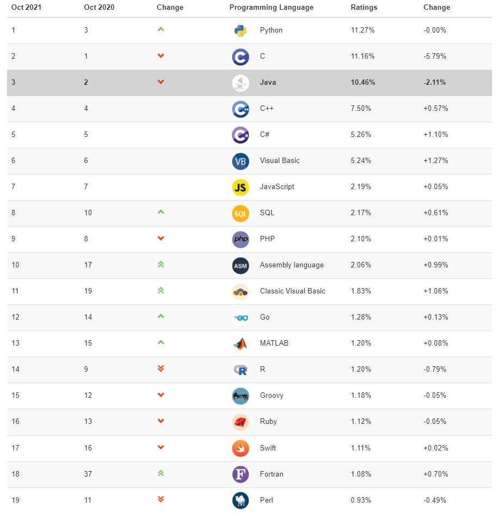Click the Python logo icon

[x=241, y=30]
